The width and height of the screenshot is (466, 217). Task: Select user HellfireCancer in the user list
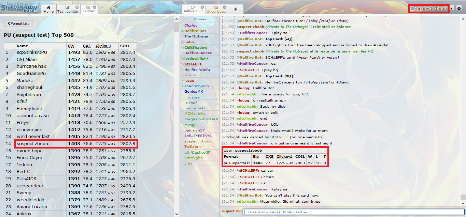(x=198, y=53)
